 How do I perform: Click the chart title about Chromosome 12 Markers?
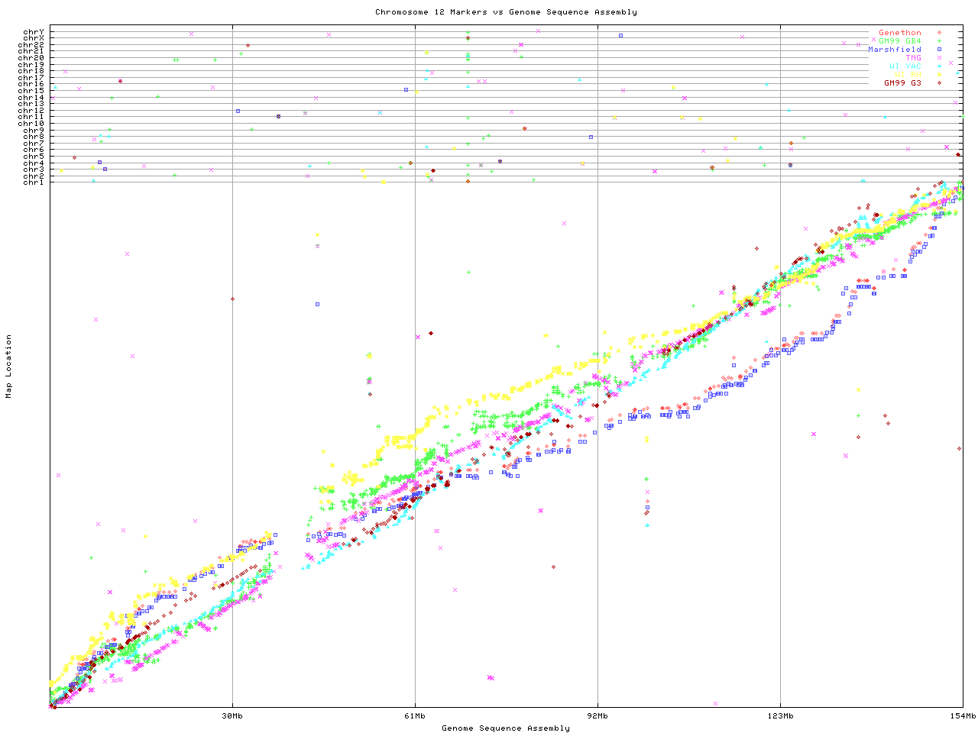pos(506,12)
